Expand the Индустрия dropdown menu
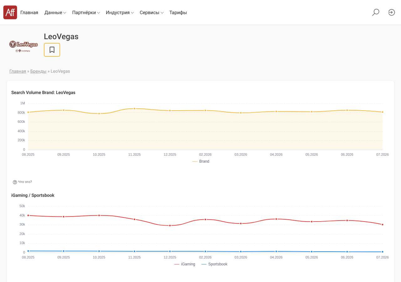 (120, 13)
